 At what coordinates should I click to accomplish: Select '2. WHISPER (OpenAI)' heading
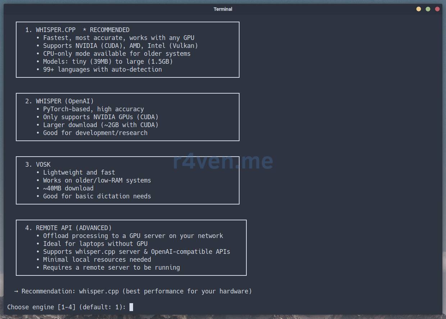tap(59, 101)
